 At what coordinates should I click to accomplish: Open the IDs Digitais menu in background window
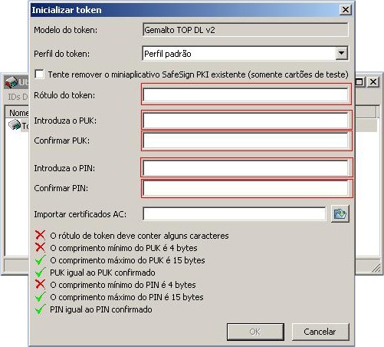[18, 97]
